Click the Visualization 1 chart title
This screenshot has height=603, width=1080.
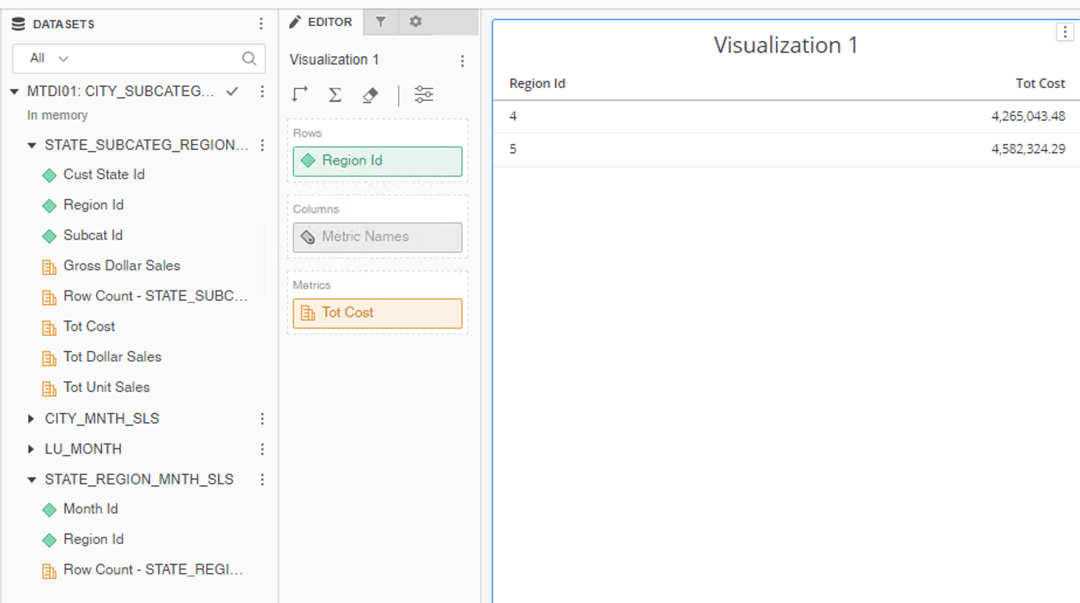point(786,45)
